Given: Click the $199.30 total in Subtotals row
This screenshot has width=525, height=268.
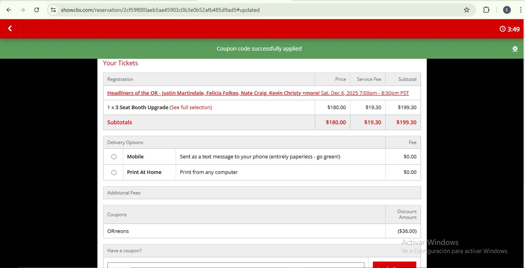Looking at the screenshot, I should [406, 122].
